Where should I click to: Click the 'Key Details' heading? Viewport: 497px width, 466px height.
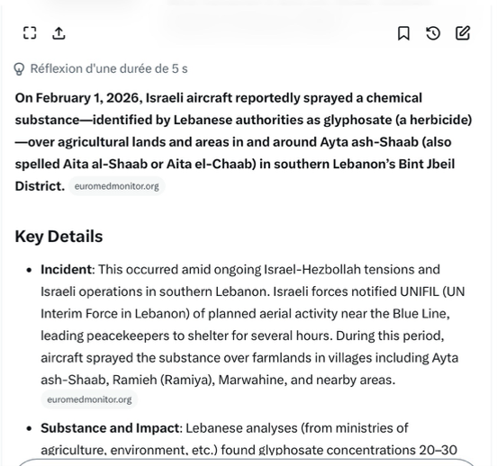click(x=59, y=237)
